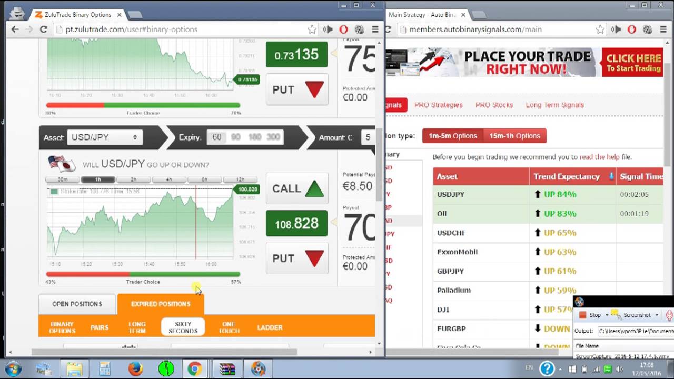This screenshot has width=674, height=379.
Task: Open the green clock app on taskbar
Action: pyautogui.click(x=166, y=369)
